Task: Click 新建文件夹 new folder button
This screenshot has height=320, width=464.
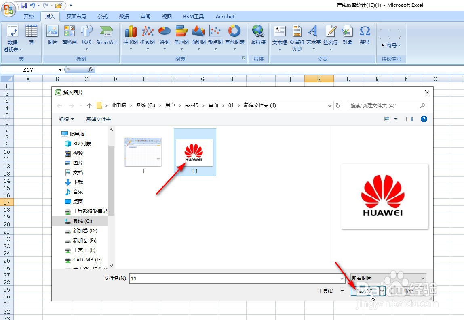Action: coord(99,119)
